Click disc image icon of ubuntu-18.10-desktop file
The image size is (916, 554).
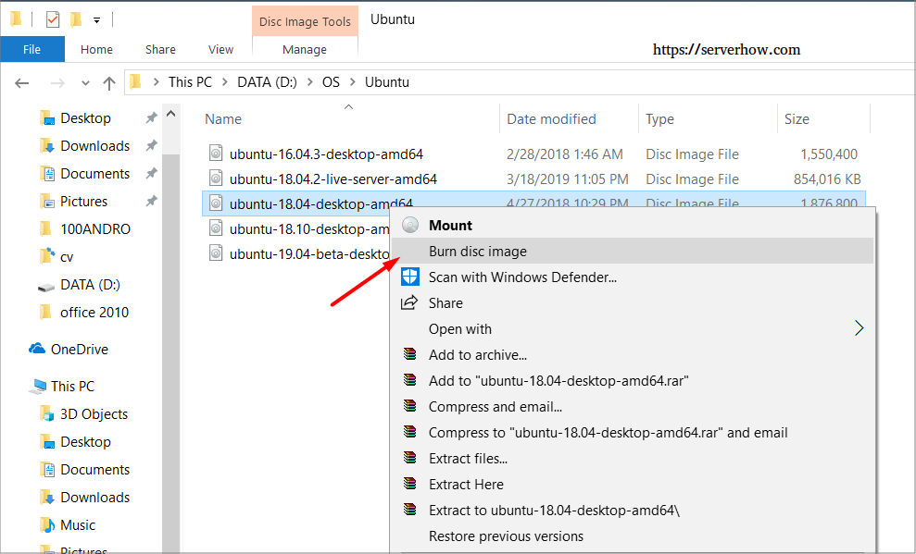point(216,228)
